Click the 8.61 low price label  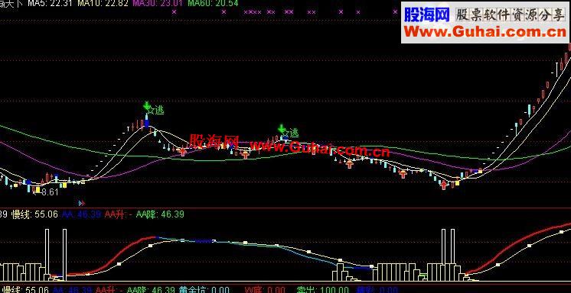click(x=50, y=192)
